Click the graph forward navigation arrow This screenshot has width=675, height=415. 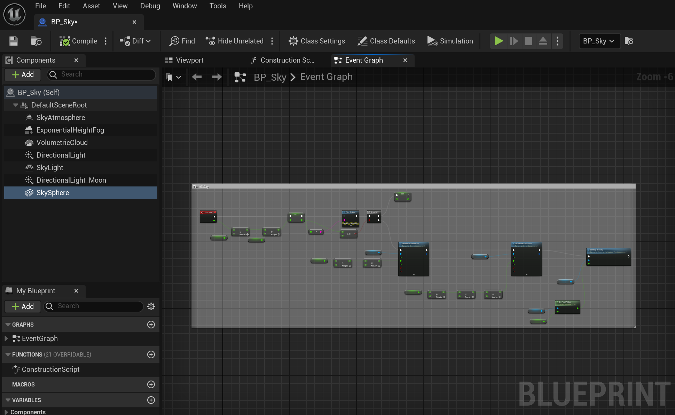[x=217, y=77]
